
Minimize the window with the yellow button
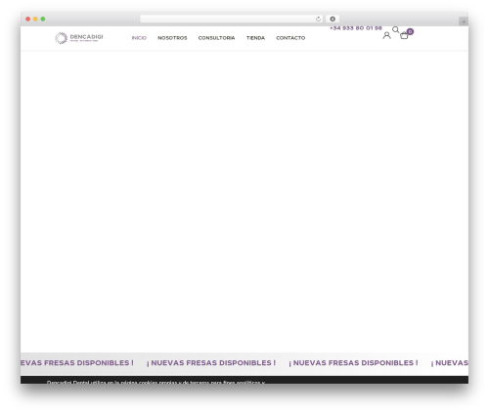click(x=35, y=19)
